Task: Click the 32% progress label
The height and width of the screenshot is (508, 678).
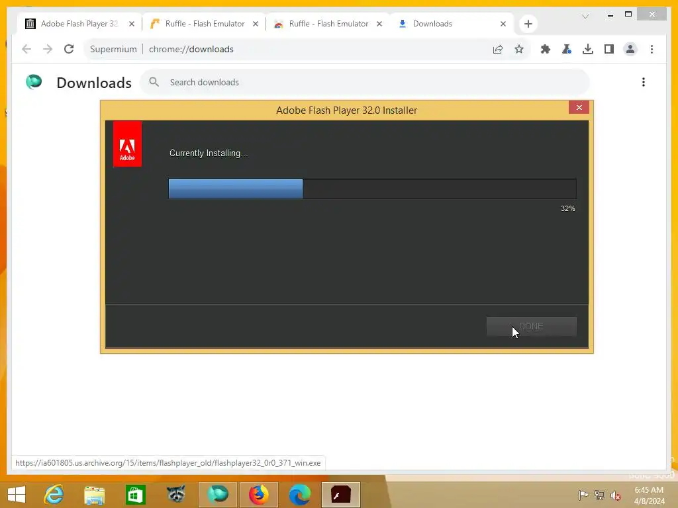Action: [567, 208]
